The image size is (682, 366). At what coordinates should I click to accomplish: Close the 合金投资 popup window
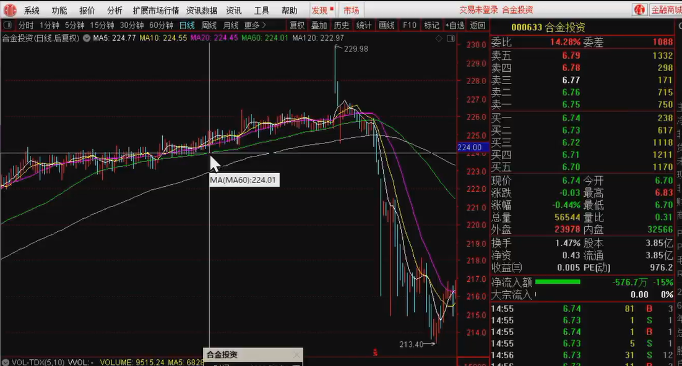click(296, 355)
